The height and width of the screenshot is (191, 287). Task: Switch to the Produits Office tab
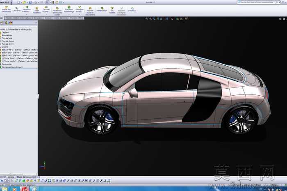point(77,18)
